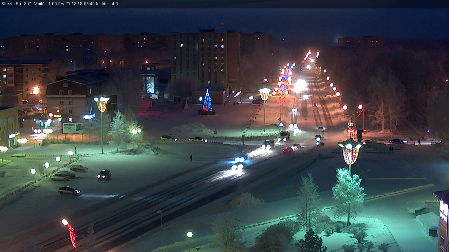Click the 1.00 fr/s frame rate value
Image resolution: width=449 pixels, height=252 pixels.
tap(56, 4)
